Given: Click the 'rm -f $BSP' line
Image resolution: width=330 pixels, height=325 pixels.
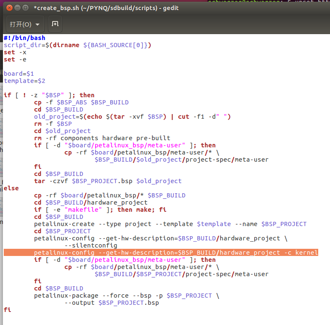Looking at the screenshot, I should pyautogui.click(x=53, y=124).
